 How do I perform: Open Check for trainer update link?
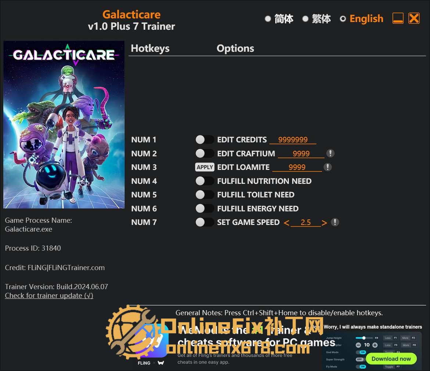pos(49,296)
